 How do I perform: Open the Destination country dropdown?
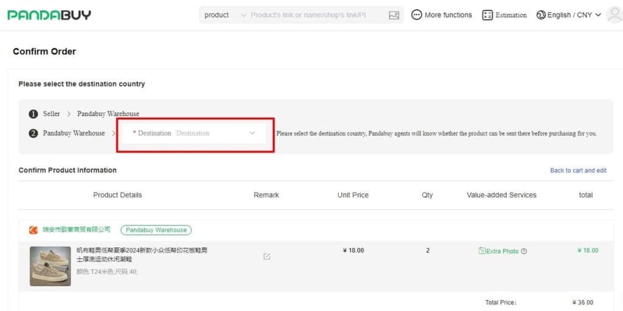point(195,133)
